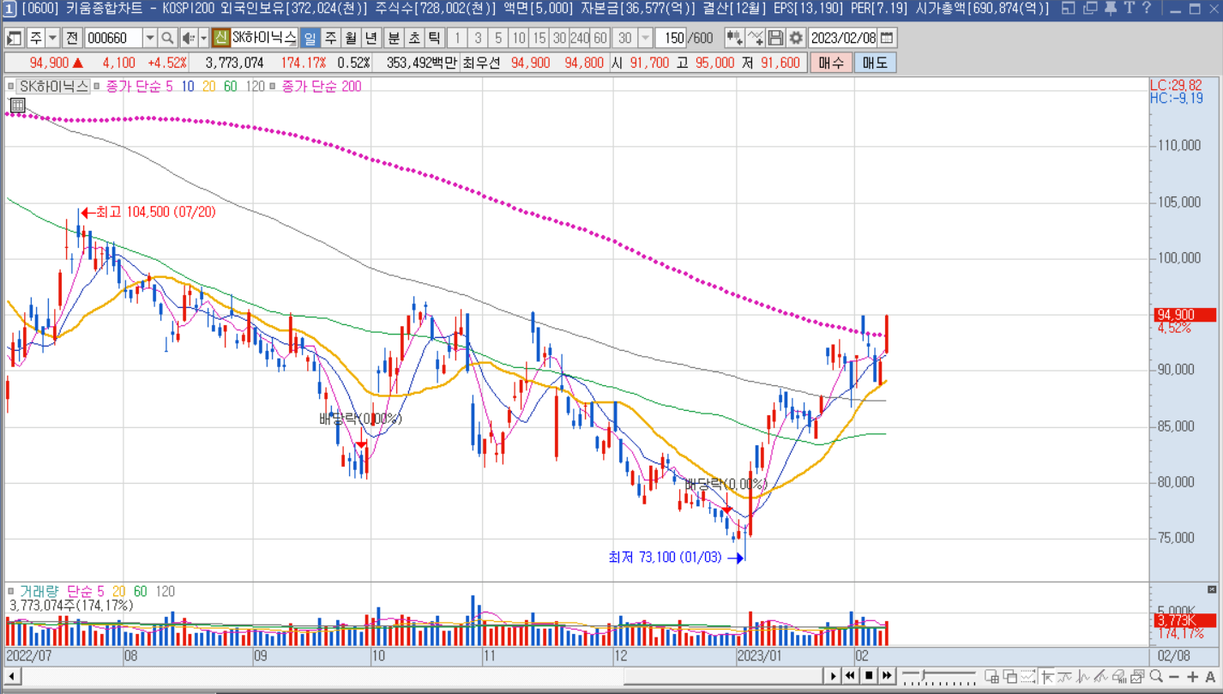This screenshot has width=1223, height=694.
Task: Click the green 신 badge next to stock name
Action: (220, 38)
